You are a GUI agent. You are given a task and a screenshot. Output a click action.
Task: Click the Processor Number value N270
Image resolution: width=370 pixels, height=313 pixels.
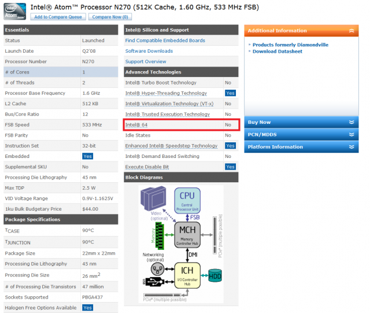click(88, 61)
